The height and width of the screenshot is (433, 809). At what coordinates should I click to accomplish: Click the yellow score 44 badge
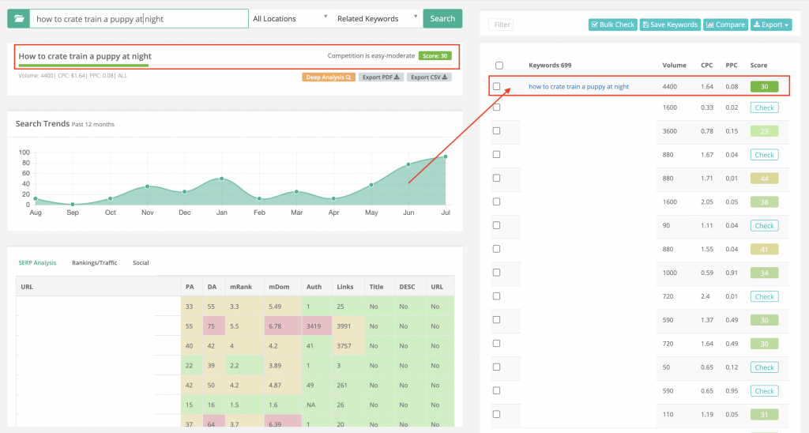(x=764, y=179)
